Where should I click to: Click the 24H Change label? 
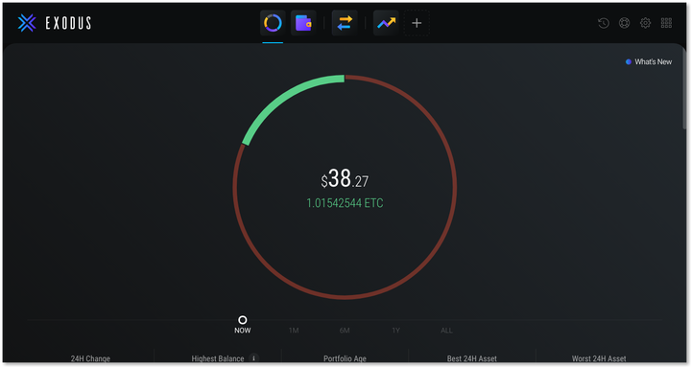(x=90, y=358)
